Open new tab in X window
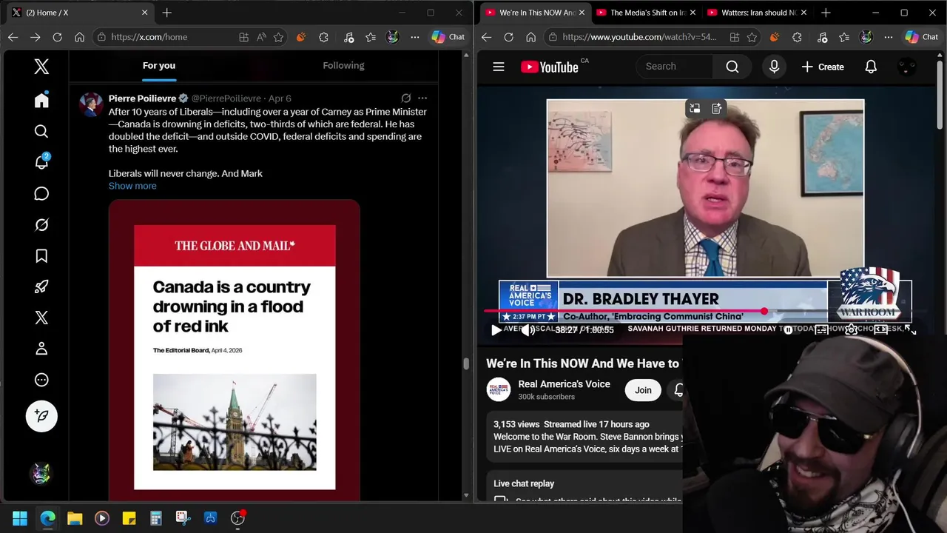This screenshot has height=533, width=947. (x=166, y=13)
